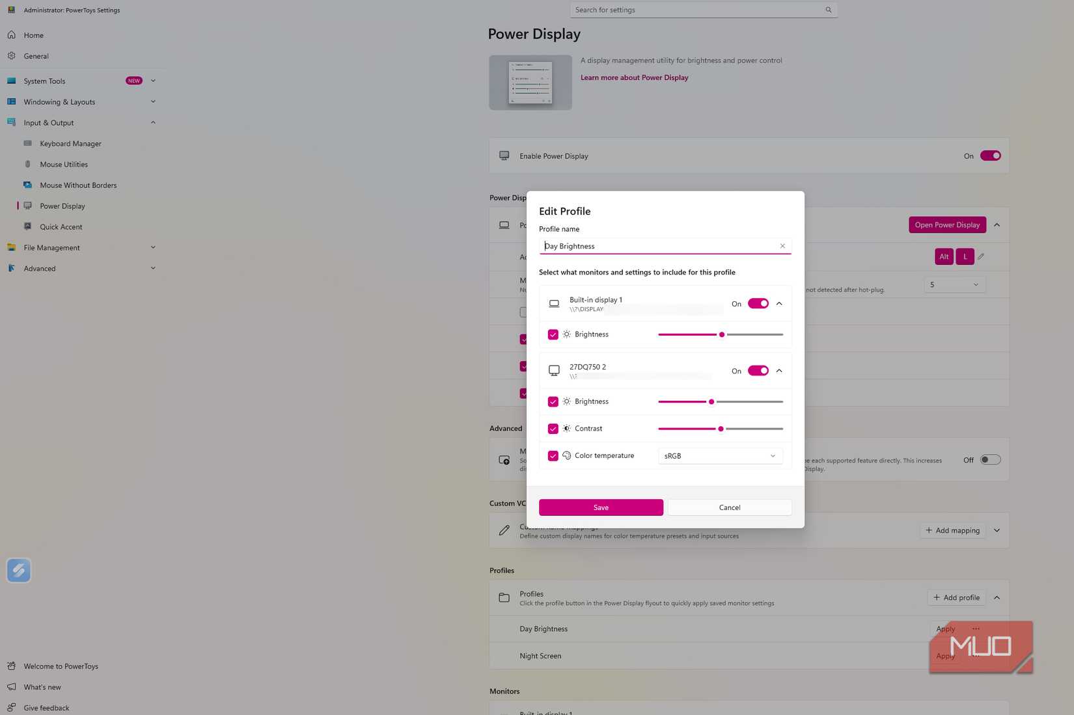Click the Input & Output category icon
Screen dimensions: 1074x715
click(x=11, y=122)
